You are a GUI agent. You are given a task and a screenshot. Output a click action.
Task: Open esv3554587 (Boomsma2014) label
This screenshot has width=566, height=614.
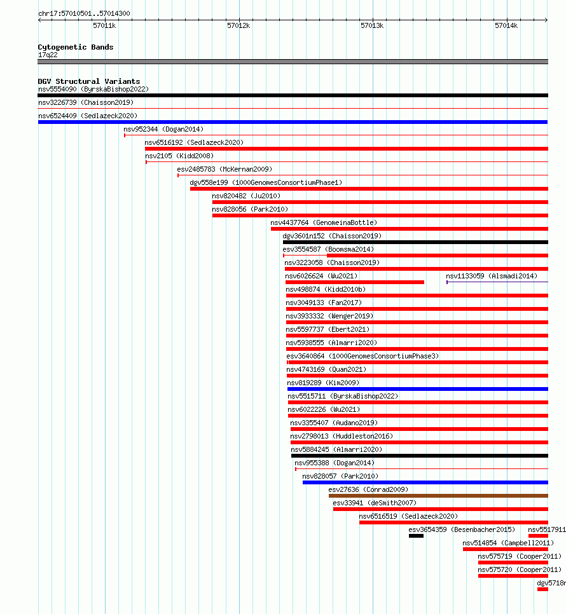point(328,249)
